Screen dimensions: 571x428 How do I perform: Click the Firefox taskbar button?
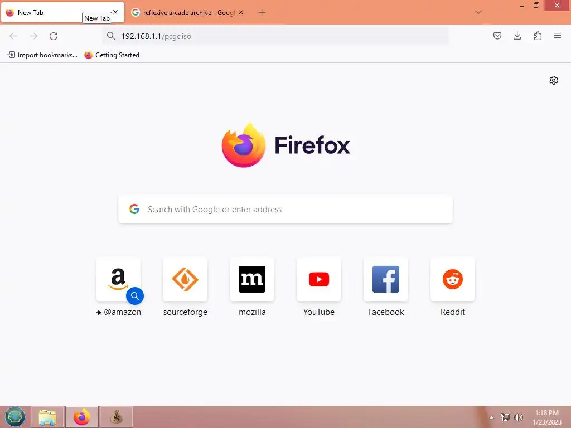pyautogui.click(x=82, y=417)
